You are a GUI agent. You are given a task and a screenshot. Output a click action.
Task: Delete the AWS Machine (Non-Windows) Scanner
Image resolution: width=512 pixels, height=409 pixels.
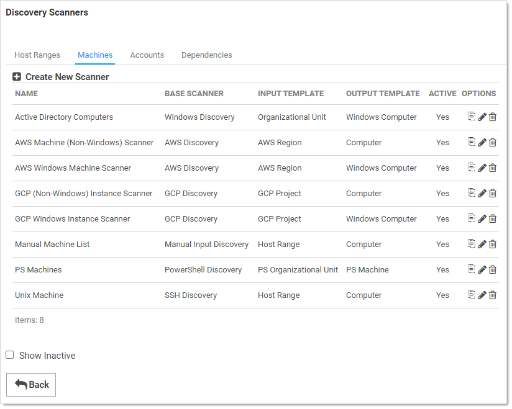[x=493, y=143]
